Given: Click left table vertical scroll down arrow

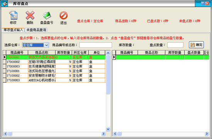Looking at the screenshot, I should pyautogui.click(x=108, y=129).
